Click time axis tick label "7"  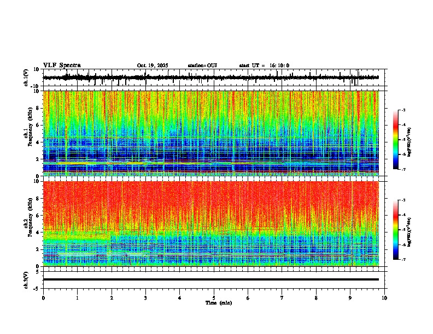point(282,298)
